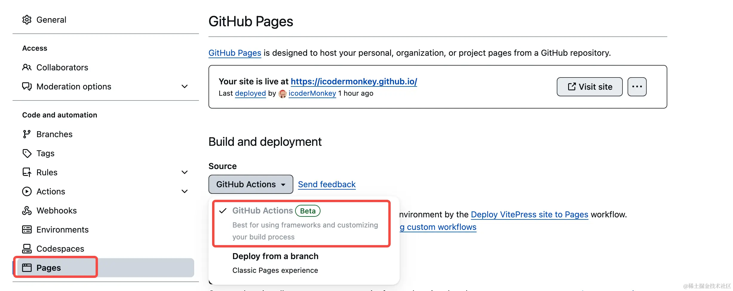Click the Classic Pages experience description
The width and height of the screenshot is (733, 291).
click(x=275, y=270)
